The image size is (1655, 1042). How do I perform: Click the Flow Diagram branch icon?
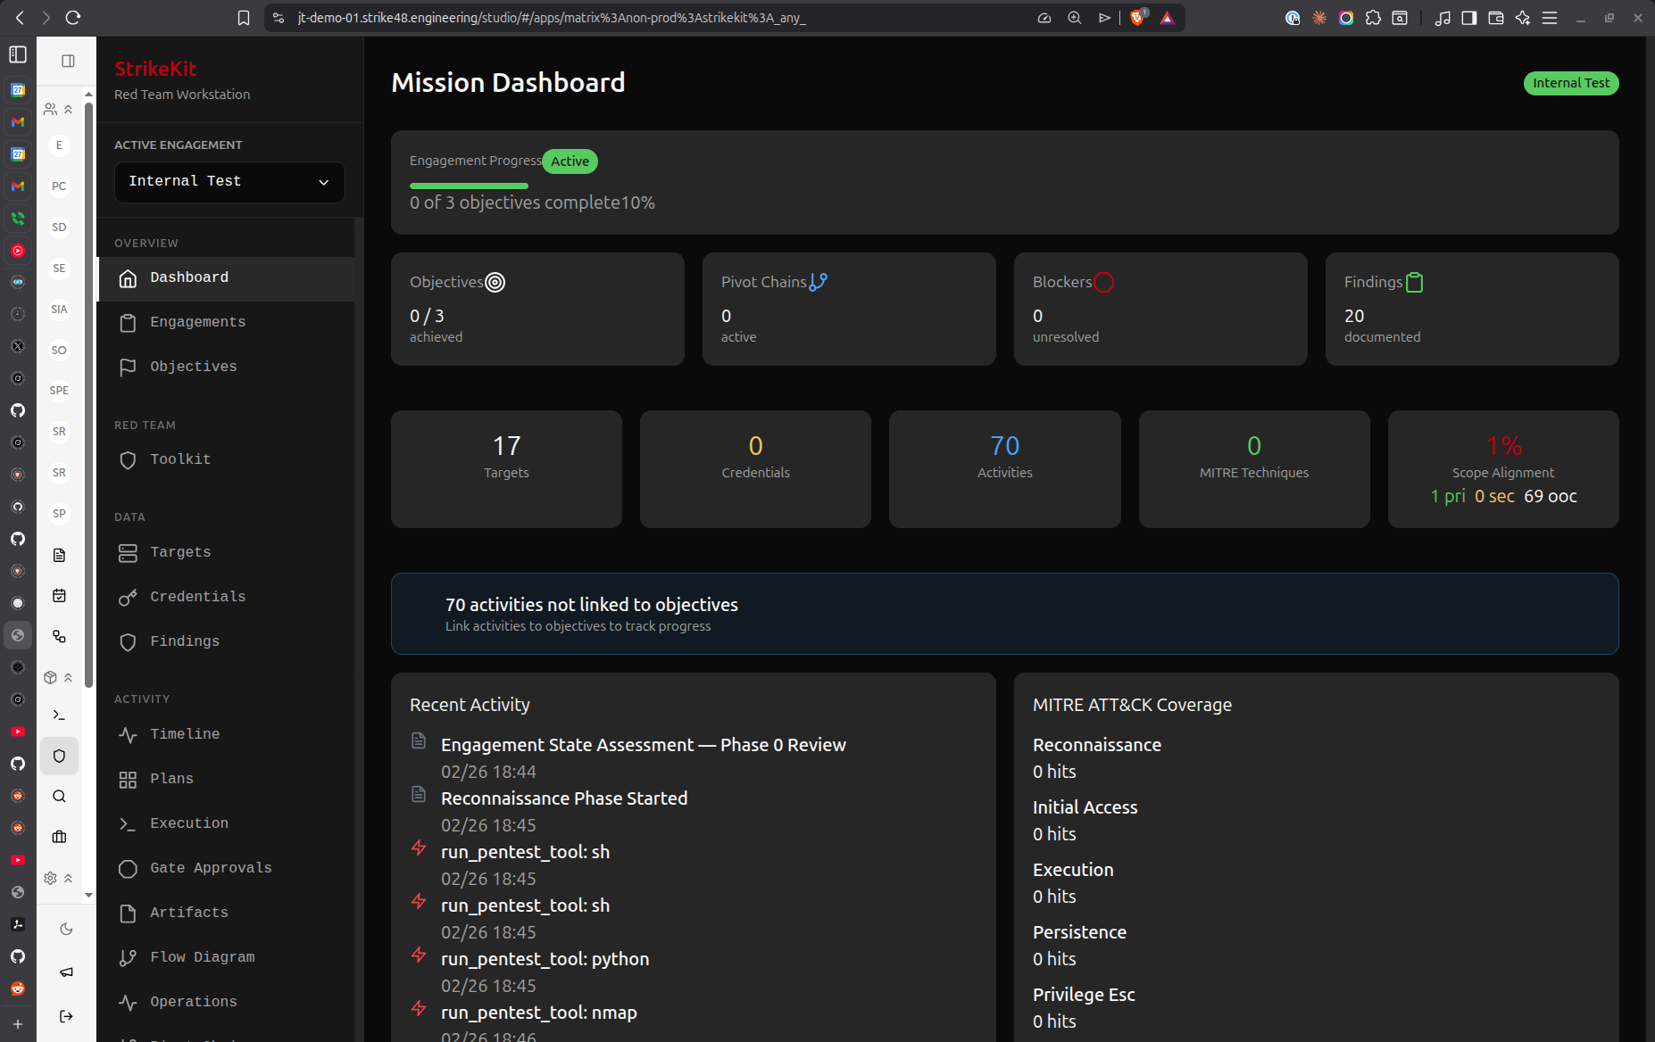(128, 958)
